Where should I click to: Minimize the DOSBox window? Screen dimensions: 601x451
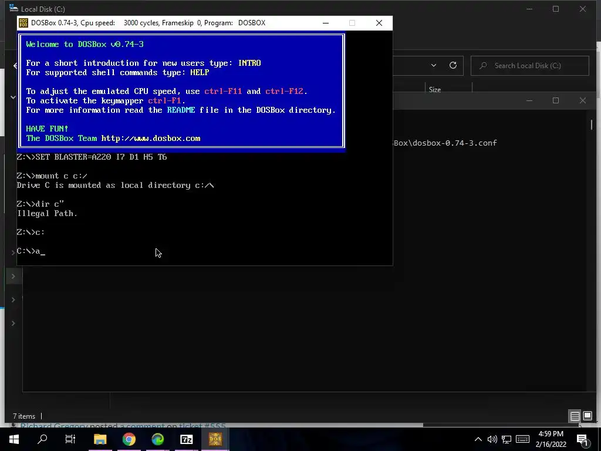(x=326, y=23)
